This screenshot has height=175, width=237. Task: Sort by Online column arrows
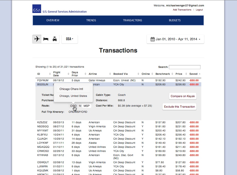(152, 74)
